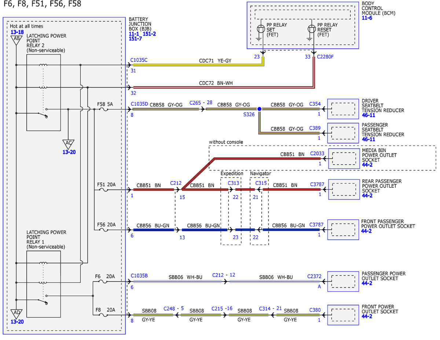Open the 11-6 BCM page link

point(367,18)
